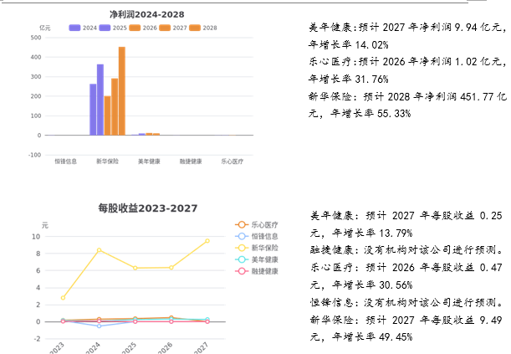Select the 新华保险 2024 purple bar
This screenshot has width=511, height=354.
point(93,110)
